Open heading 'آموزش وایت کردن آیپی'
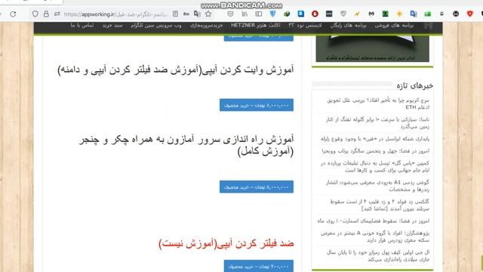This screenshot has width=483, height=272. click(x=176, y=70)
